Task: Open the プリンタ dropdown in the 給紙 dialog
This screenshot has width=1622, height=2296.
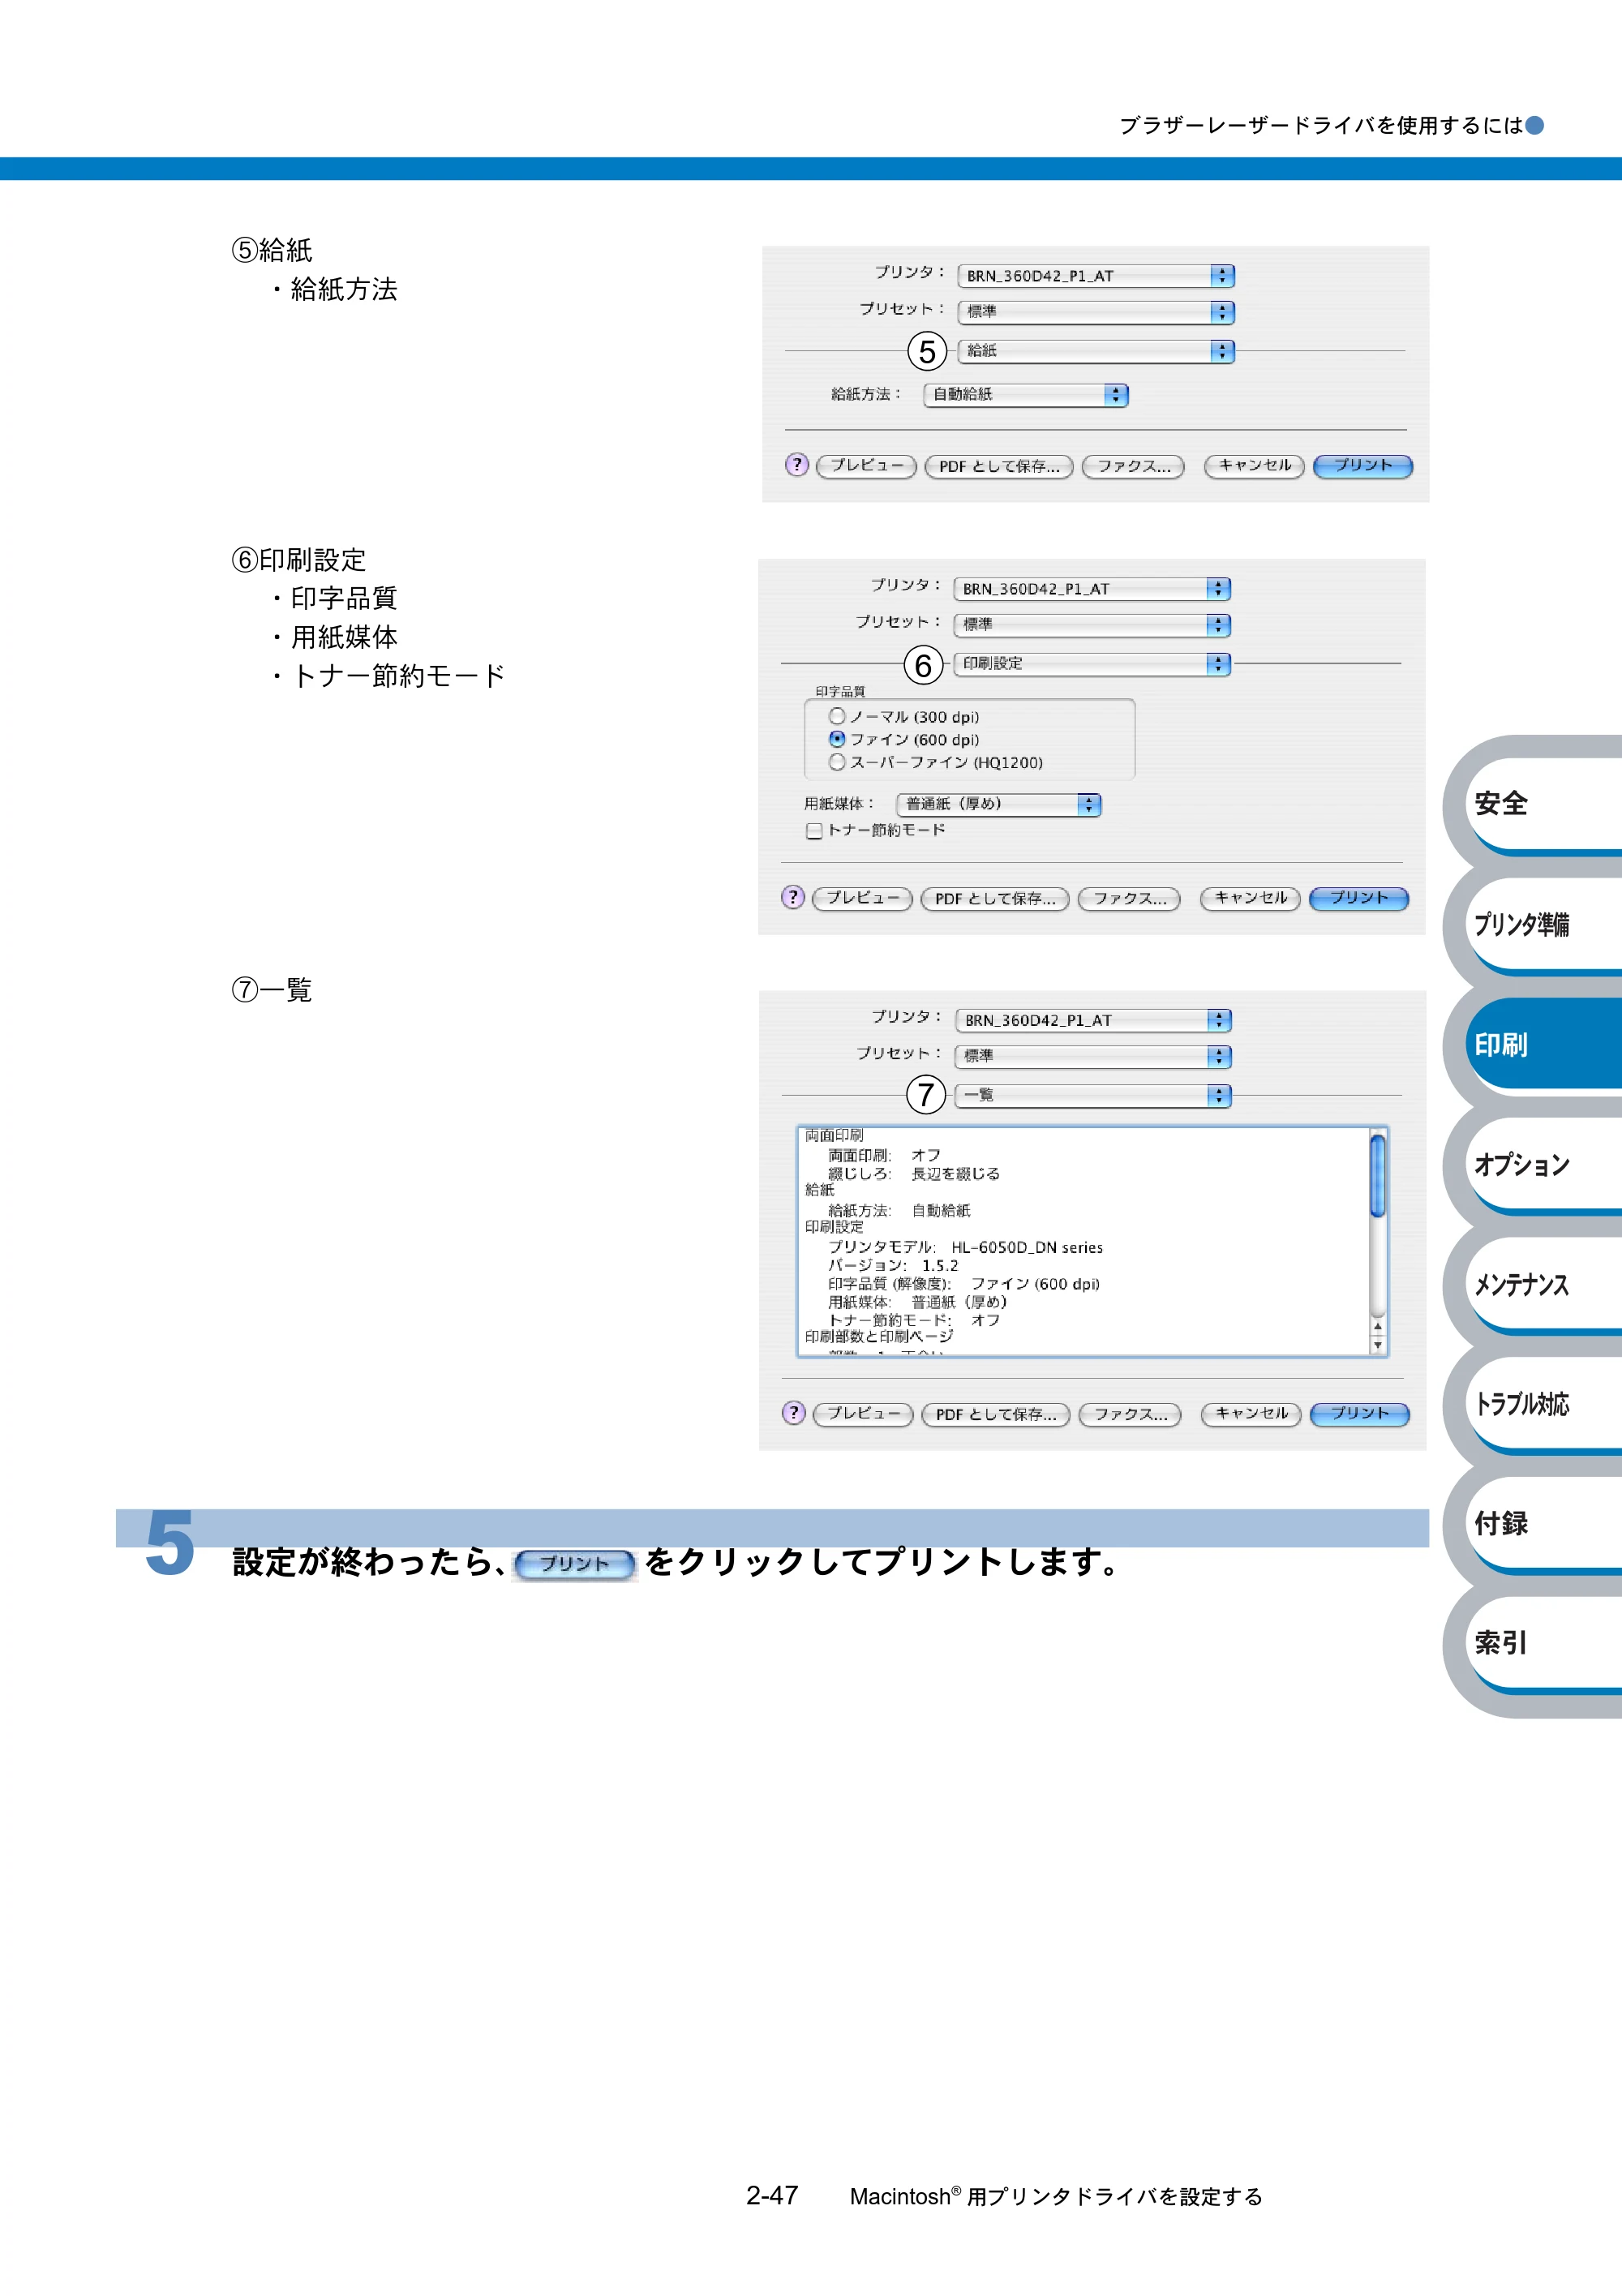Action: 1096,276
